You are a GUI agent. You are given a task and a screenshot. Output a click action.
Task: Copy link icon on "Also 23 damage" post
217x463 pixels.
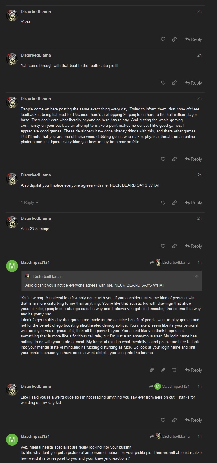pyautogui.click(x=174, y=246)
